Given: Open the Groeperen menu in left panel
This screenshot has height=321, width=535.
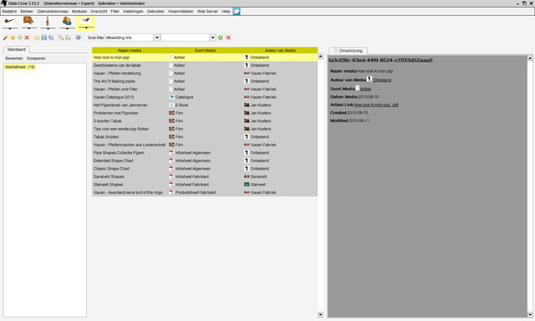Looking at the screenshot, I should [36, 59].
